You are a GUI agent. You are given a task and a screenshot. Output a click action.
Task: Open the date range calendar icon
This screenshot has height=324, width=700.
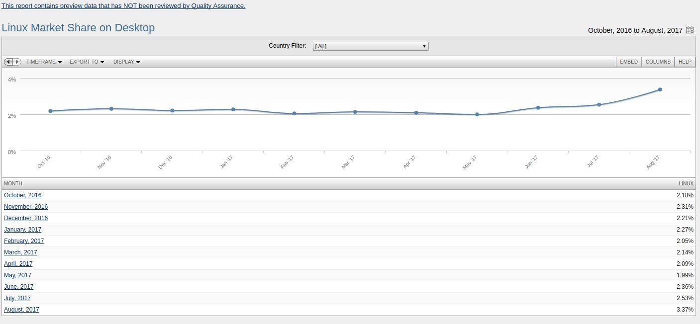(x=690, y=30)
